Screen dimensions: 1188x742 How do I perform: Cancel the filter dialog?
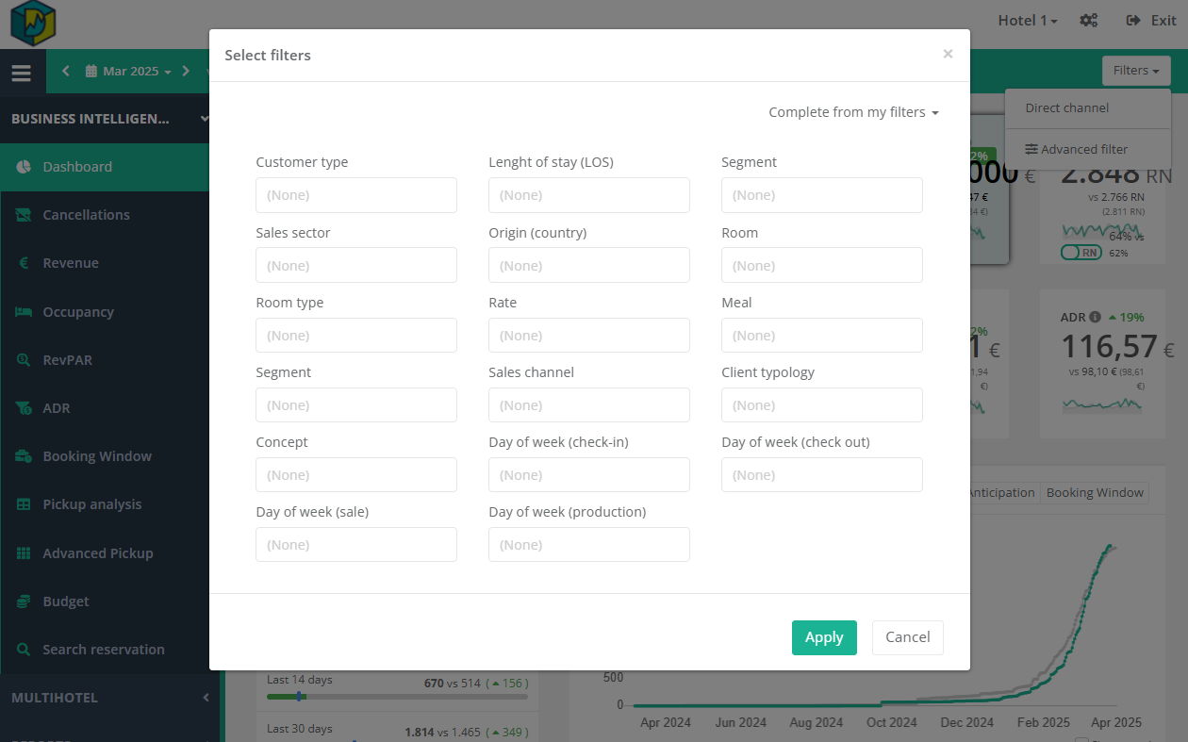(907, 637)
